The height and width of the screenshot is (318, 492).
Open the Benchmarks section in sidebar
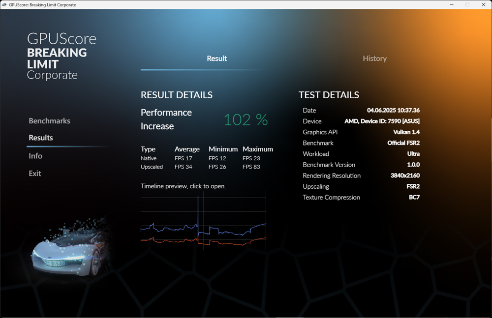coord(49,121)
